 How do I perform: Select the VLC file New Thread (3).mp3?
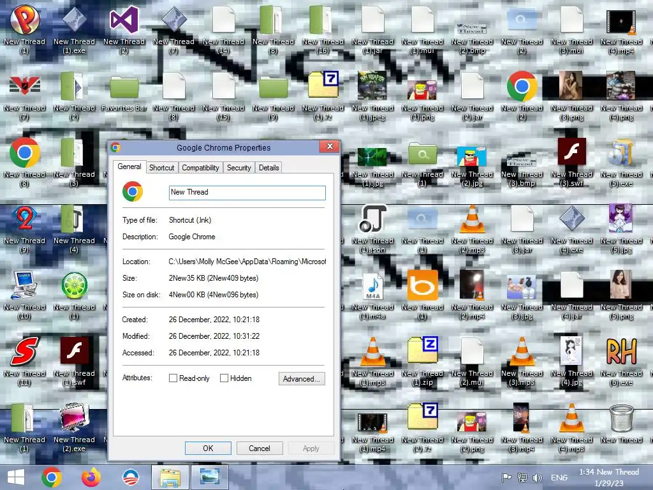[x=522, y=361]
